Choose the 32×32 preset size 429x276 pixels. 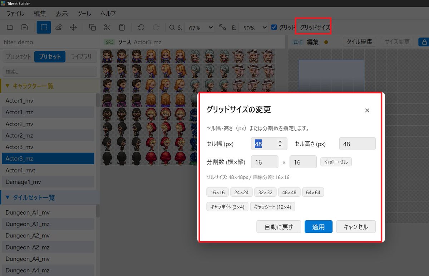coord(265,192)
